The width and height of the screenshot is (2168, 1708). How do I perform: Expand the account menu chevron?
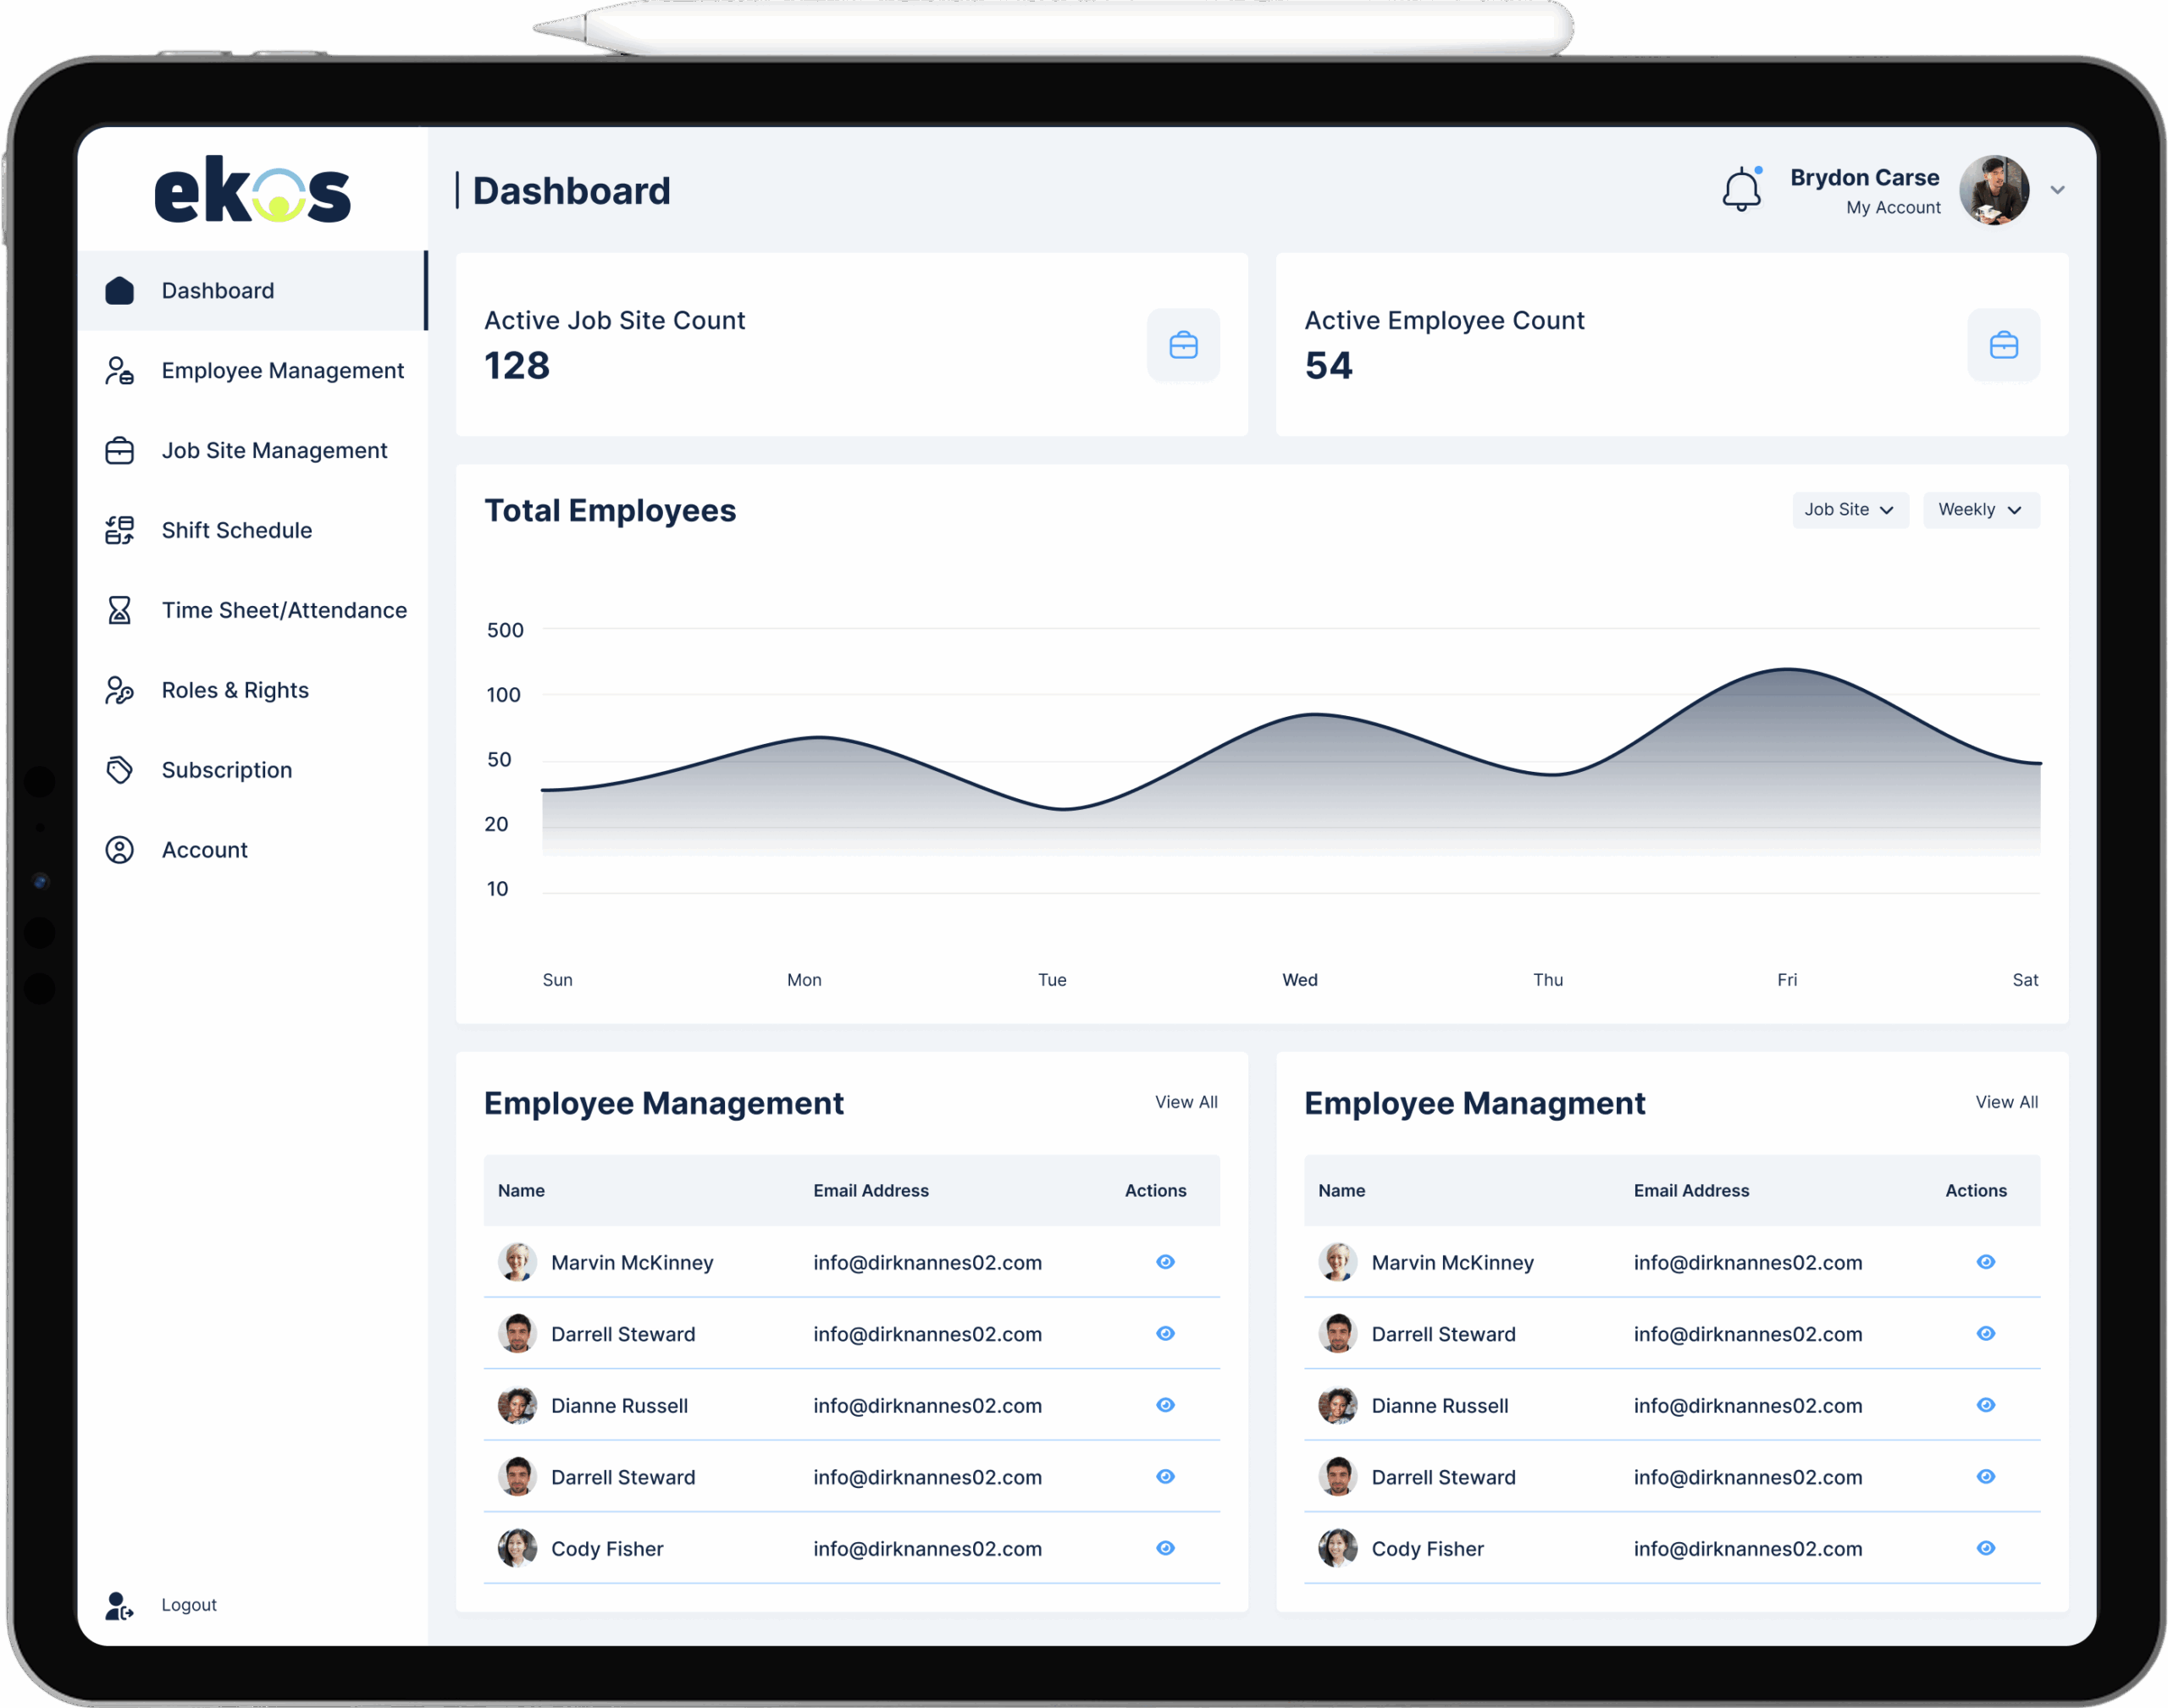(x=2057, y=190)
